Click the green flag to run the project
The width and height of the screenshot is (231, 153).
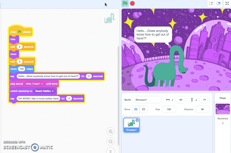125,4
